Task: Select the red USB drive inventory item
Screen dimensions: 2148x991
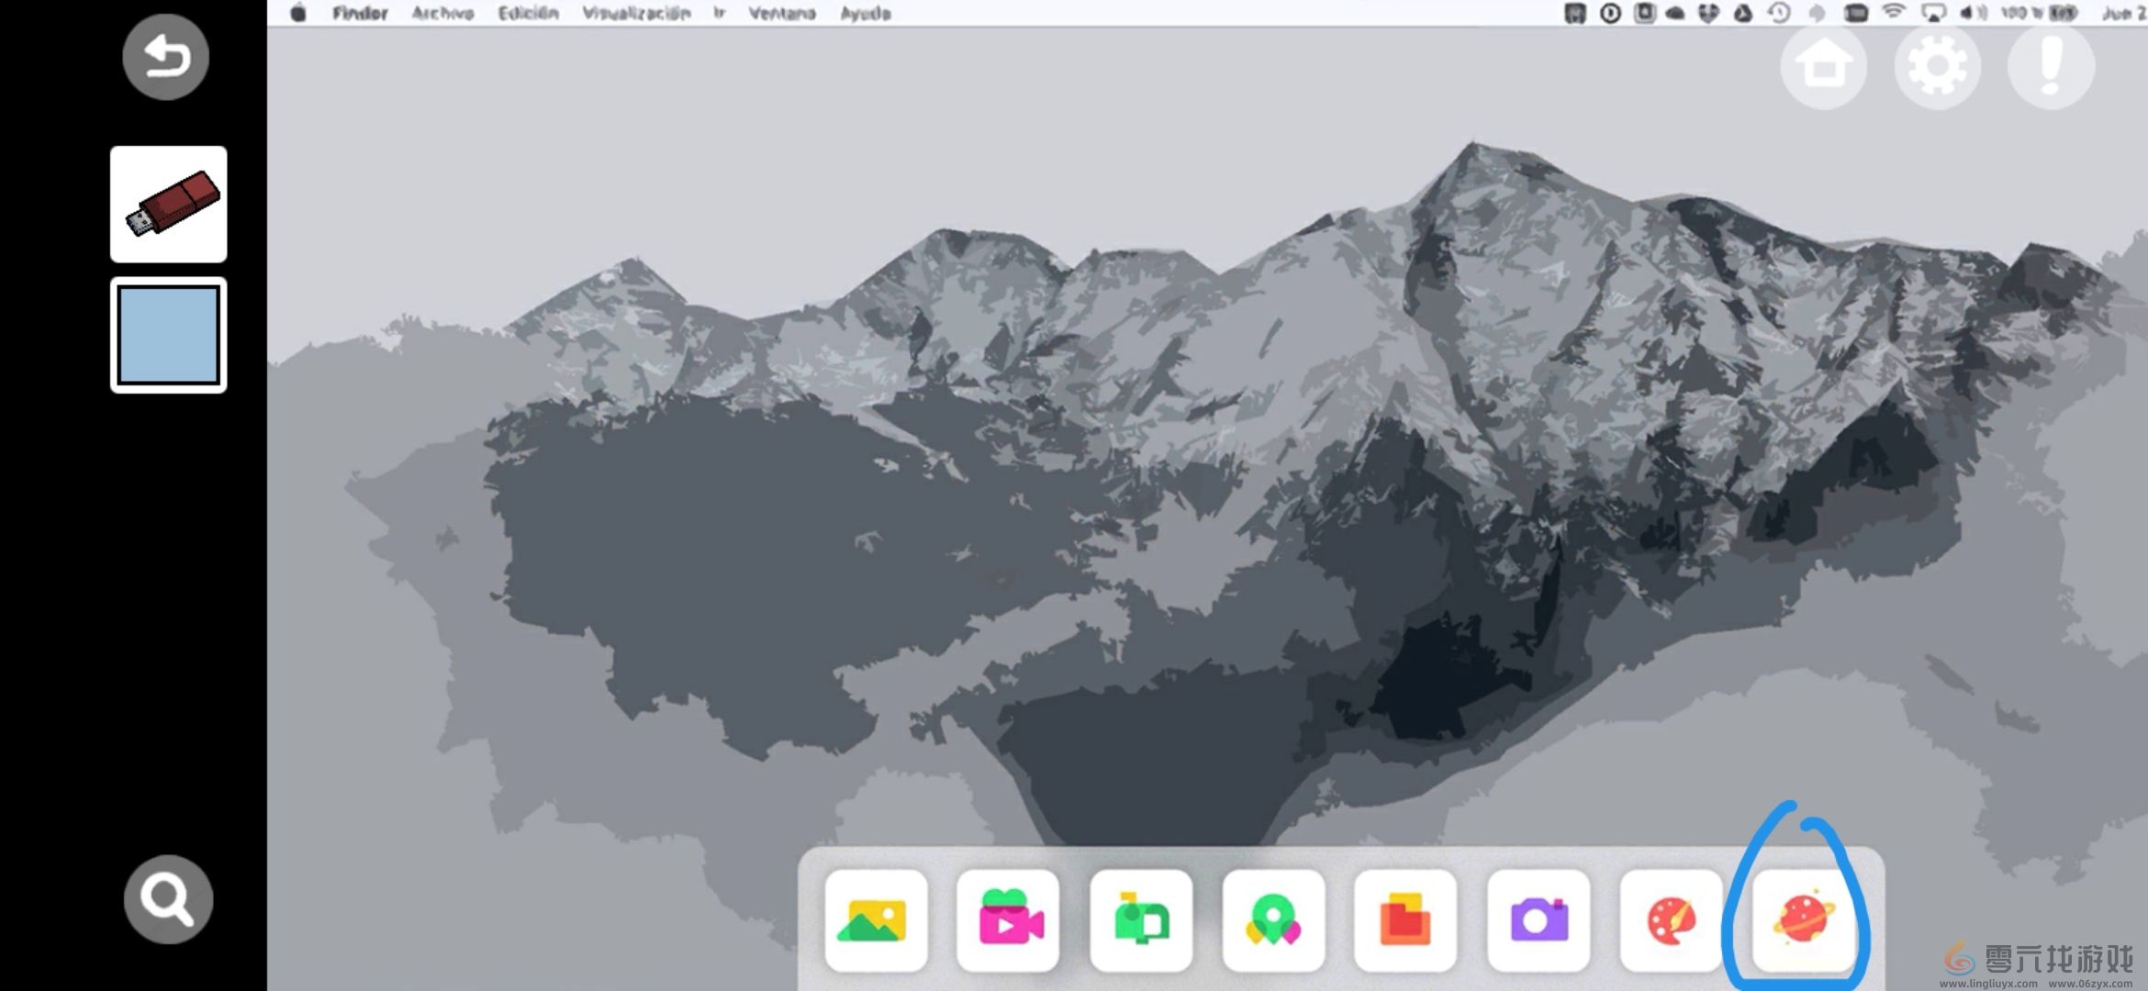Action: [x=169, y=204]
